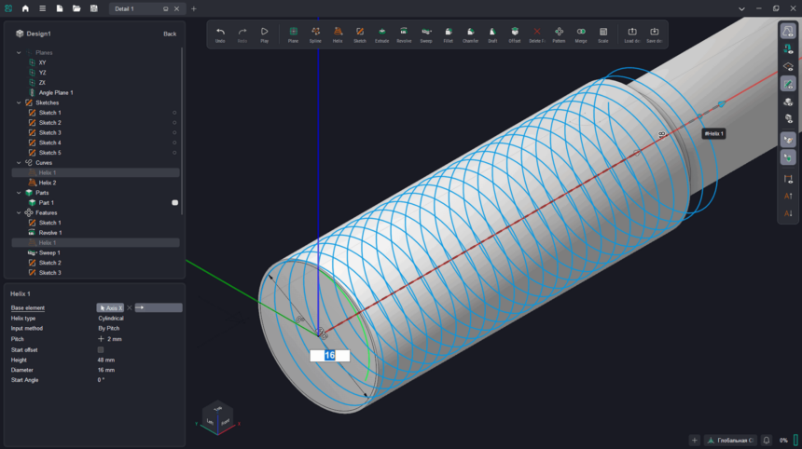The width and height of the screenshot is (802, 449).
Task: Toggle the Start offset checkbox
Action: (101, 349)
